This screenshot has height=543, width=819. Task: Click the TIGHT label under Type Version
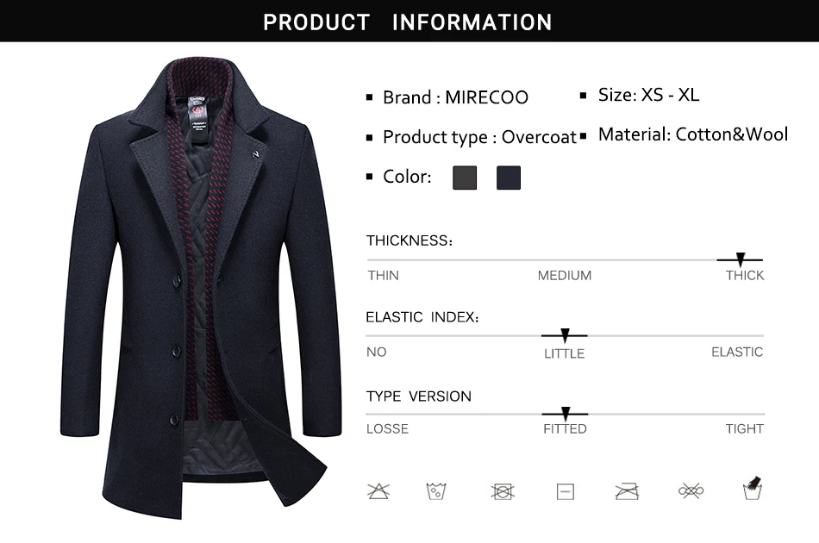coord(744,428)
